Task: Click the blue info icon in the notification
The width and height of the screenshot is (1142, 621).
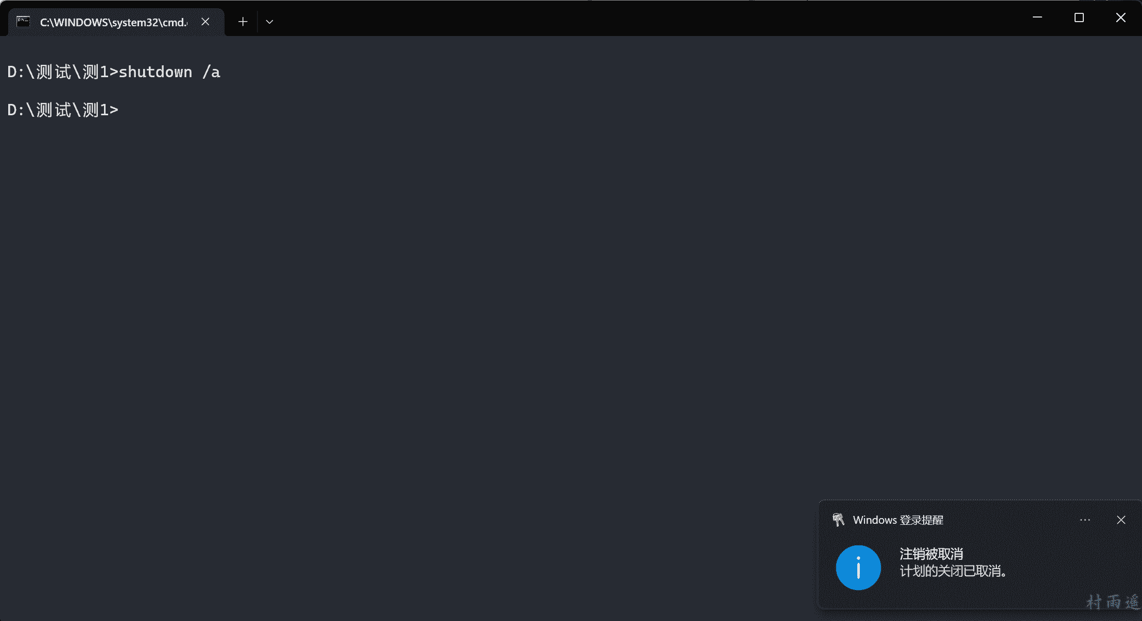Action: pyautogui.click(x=858, y=567)
